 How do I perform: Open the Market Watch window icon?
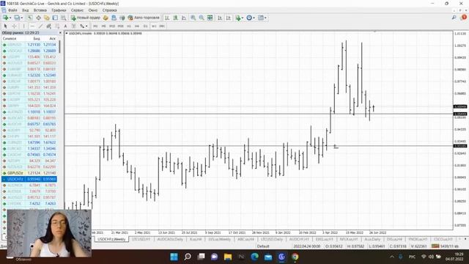(x=30, y=18)
